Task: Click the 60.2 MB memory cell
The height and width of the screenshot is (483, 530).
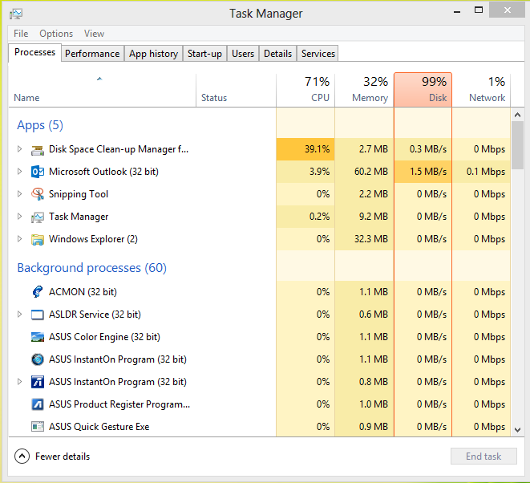Action: (x=364, y=172)
